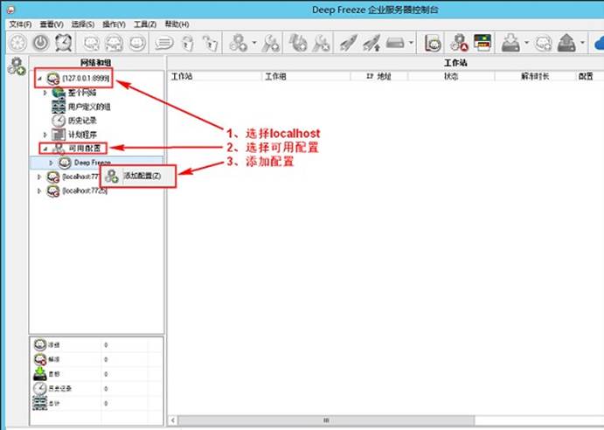
Task: Open the 帮助(H) menu
Action: (x=177, y=24)
